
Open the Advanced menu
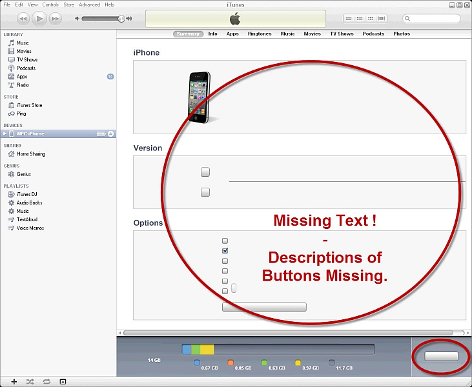89,5
